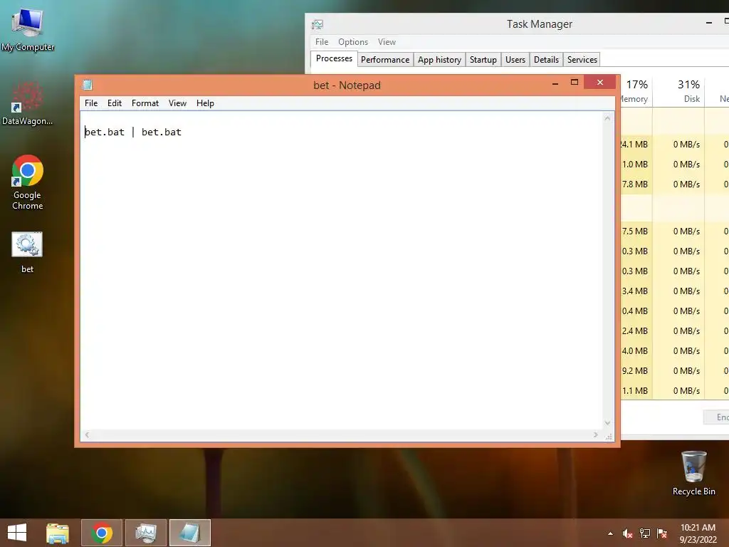729x547 pixels.
Task: Minimize the Notepad window
Action: [x=555, y=83]
